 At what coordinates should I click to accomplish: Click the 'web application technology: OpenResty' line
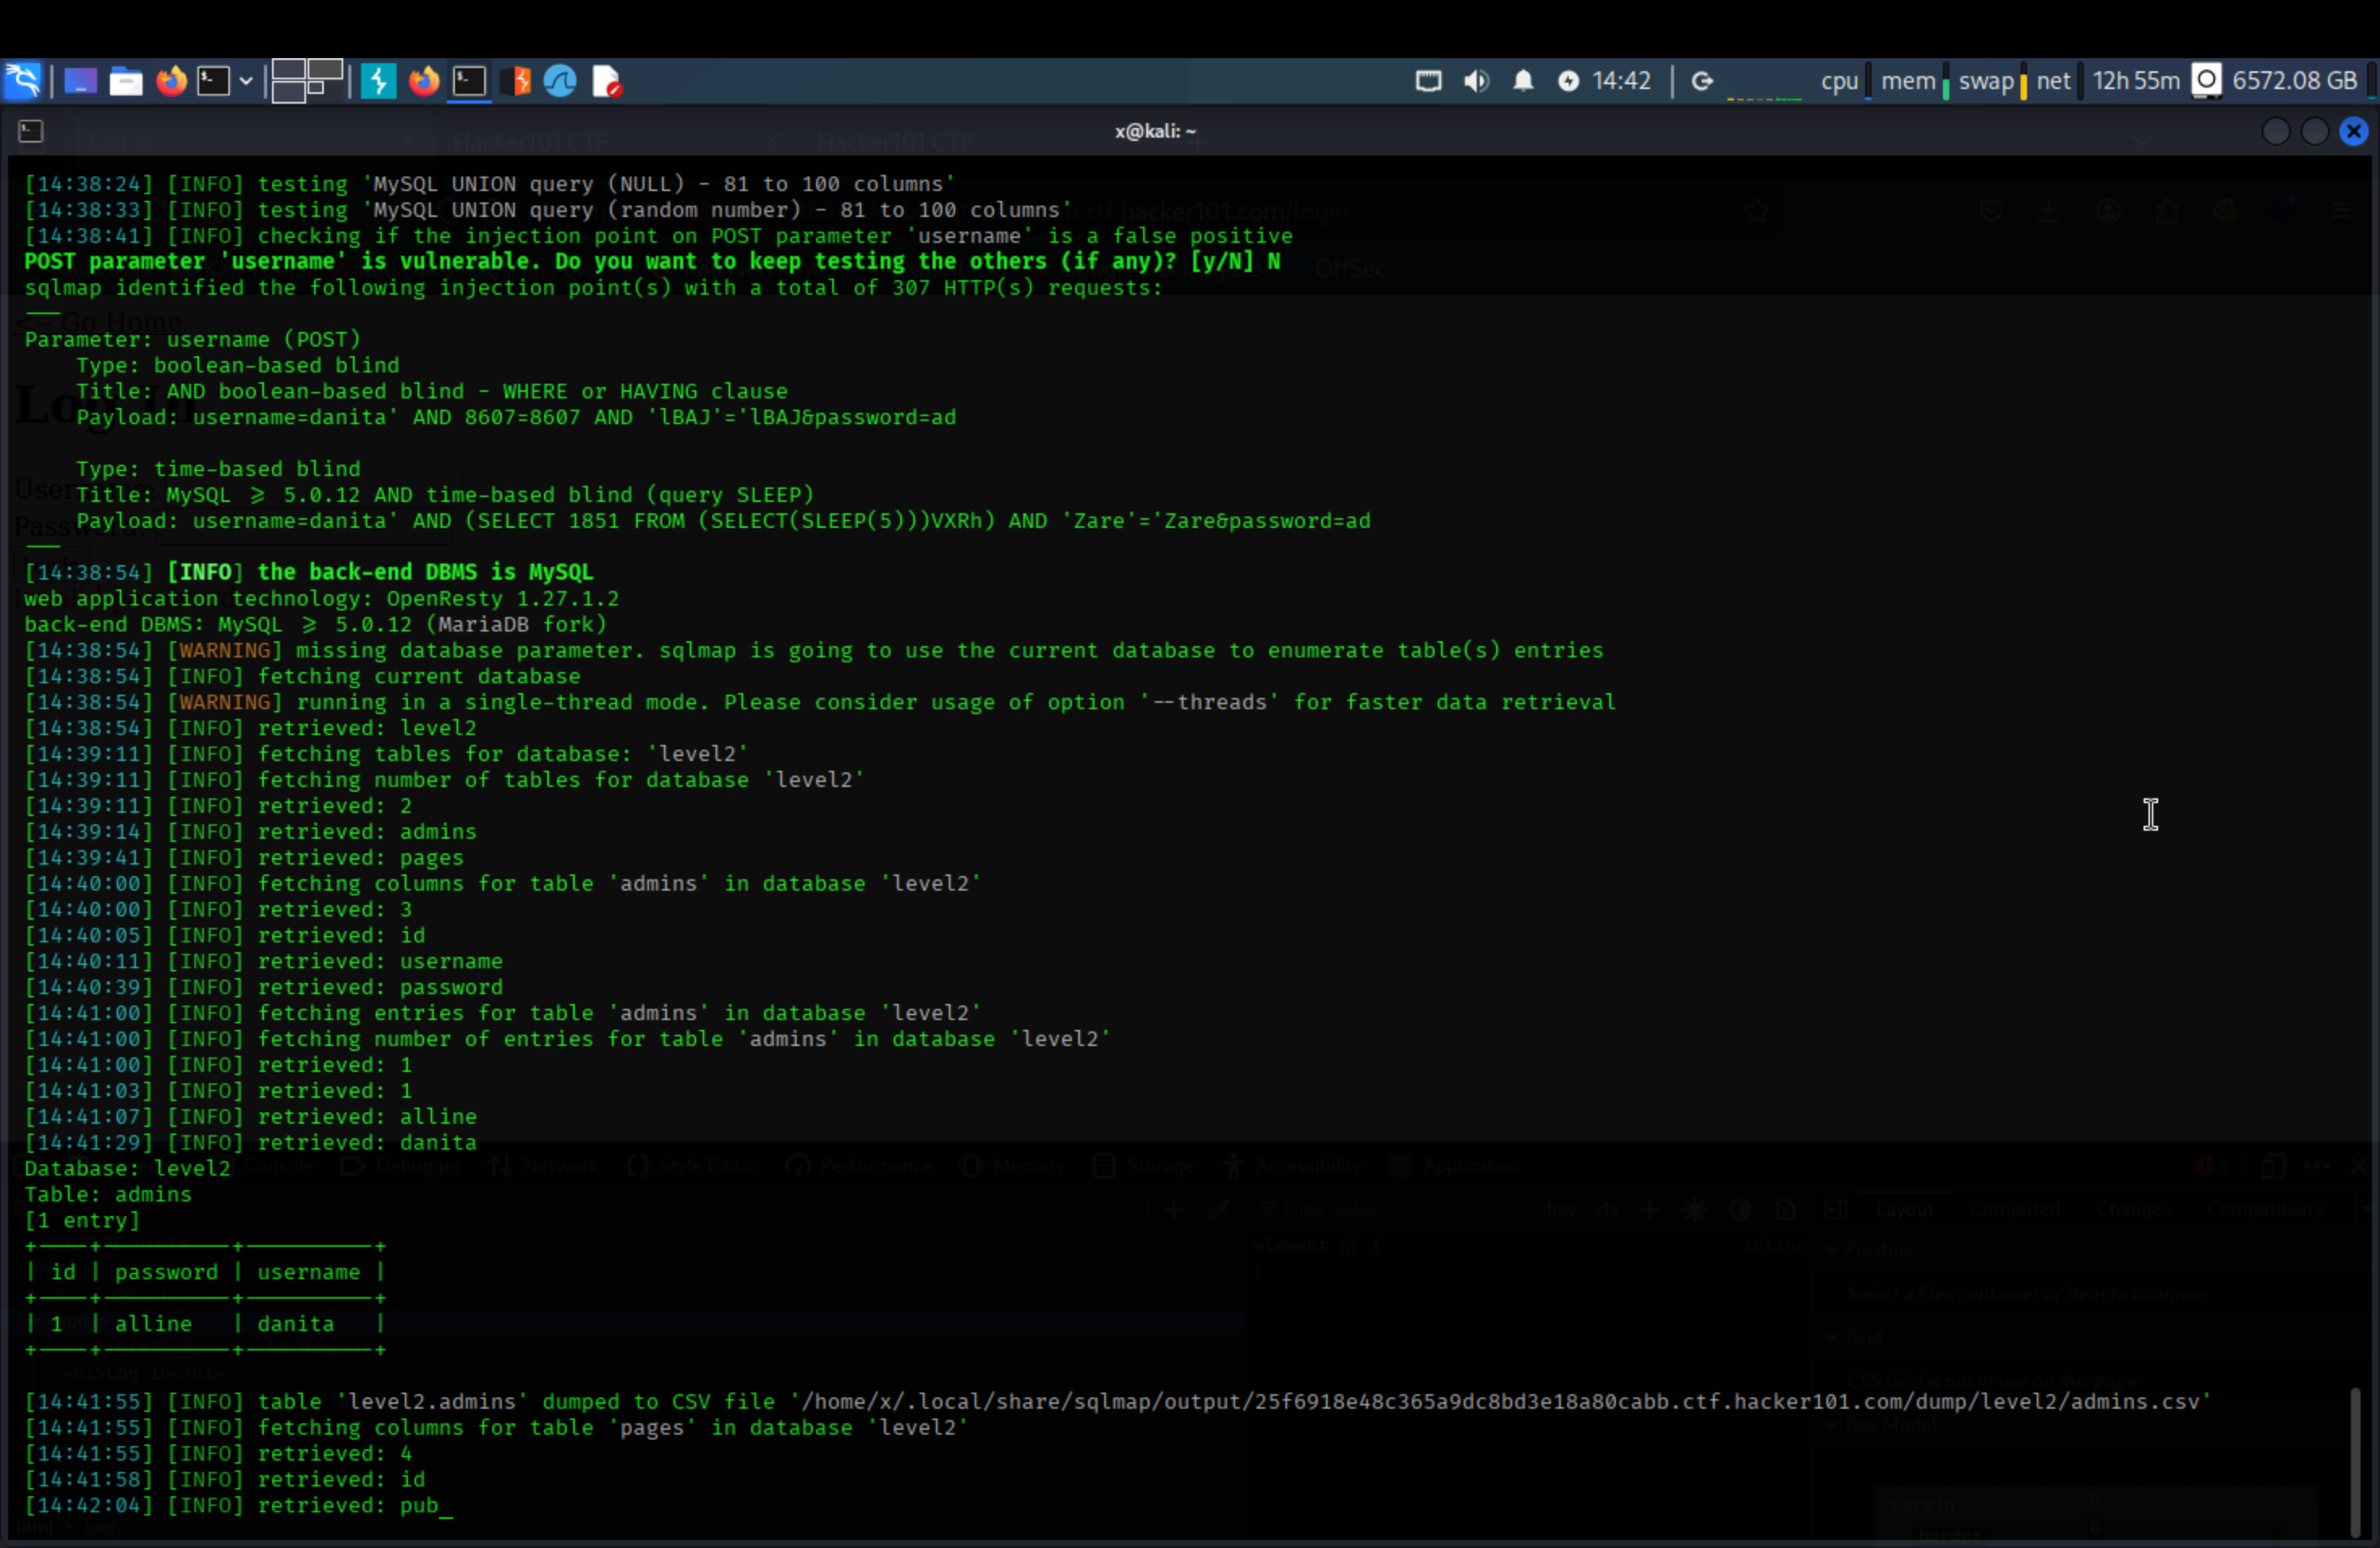(x=322, y=598)
